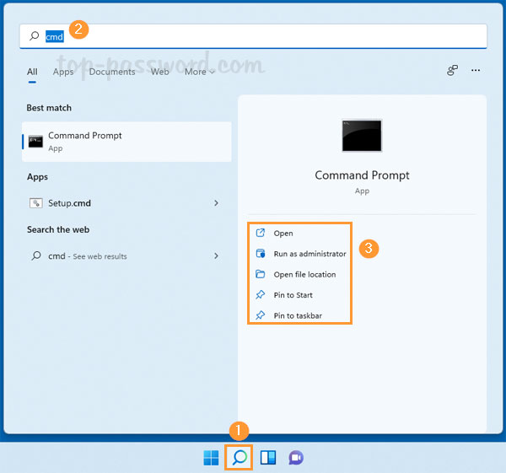Click the search options icon beside ellipsis
506x473 pixels.
[452, 71]
